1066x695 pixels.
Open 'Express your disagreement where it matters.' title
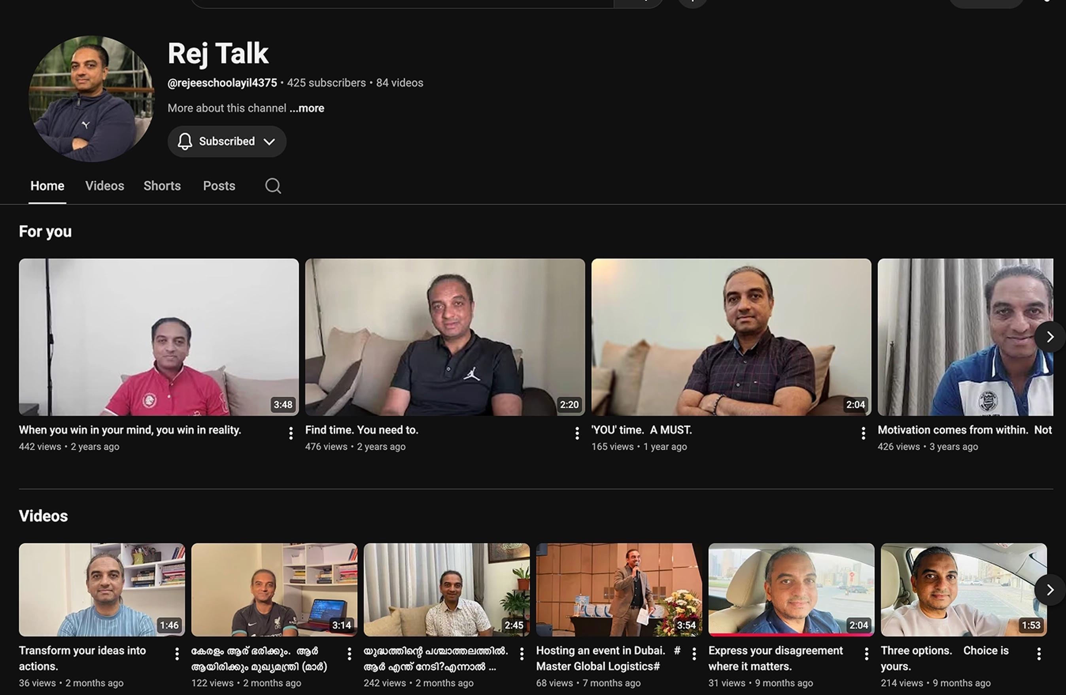[776, 658]
